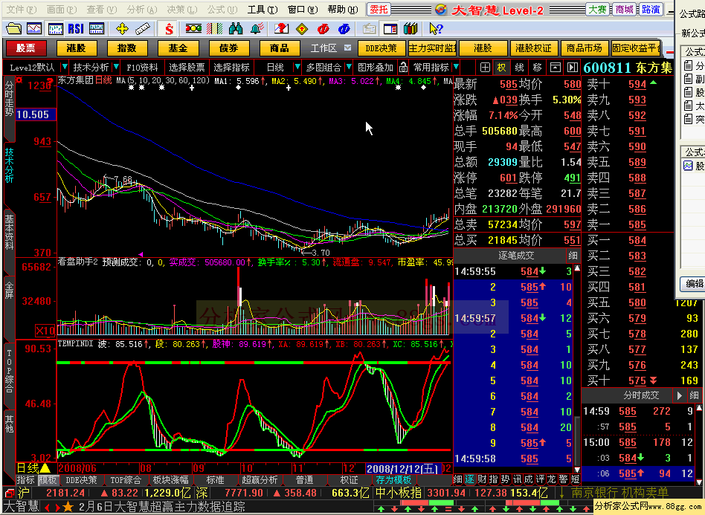This screenshot has height=515, width=705.
Task: Open the 帮助(H) menu
Action: pos(343,10)
